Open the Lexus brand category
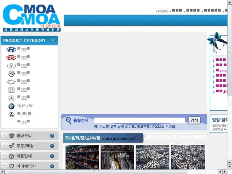 point(11,114)
